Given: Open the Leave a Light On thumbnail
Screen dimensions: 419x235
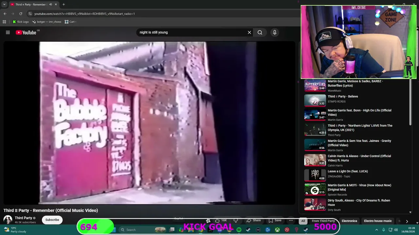Looking at the screenshot, I should coord(315,175).
